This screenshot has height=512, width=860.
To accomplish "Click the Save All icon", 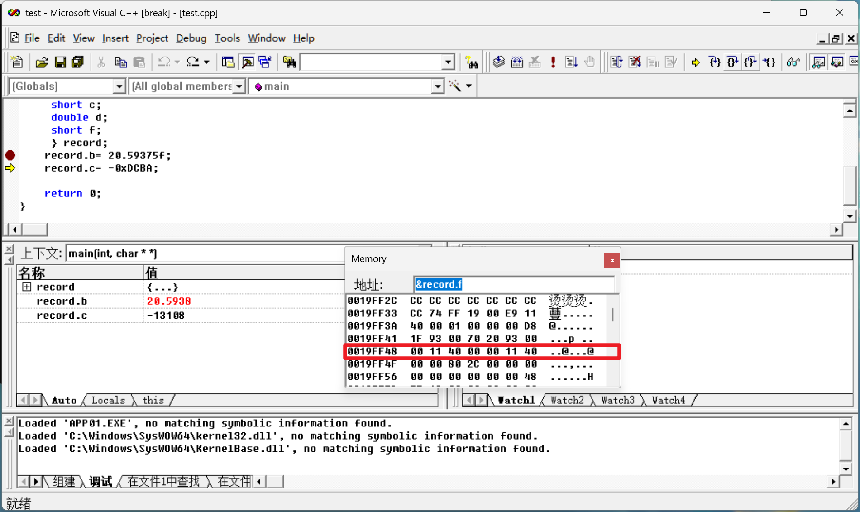I will click(78, 62).
